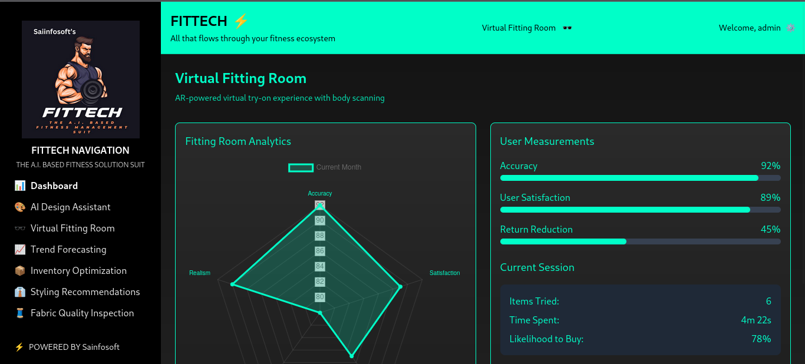
Task: Select Styling Recommendations in the sidebar
Action: 85,292
